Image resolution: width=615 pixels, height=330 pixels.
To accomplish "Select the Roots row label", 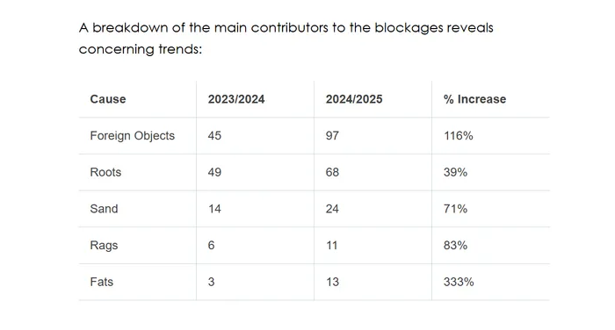I will 105,172.
